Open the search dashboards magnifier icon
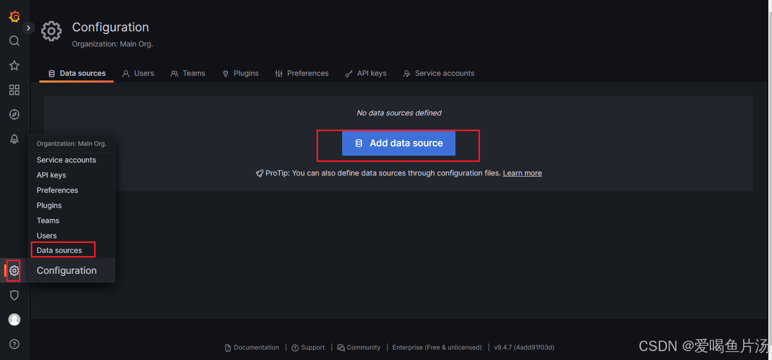Viewport: 772px width, 360px height. click(15, 41)
